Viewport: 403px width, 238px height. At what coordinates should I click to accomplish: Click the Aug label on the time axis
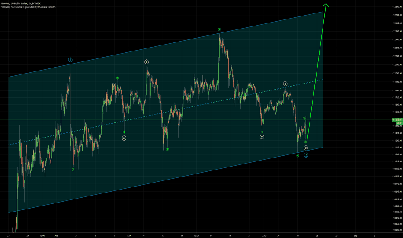click(57, 235)
